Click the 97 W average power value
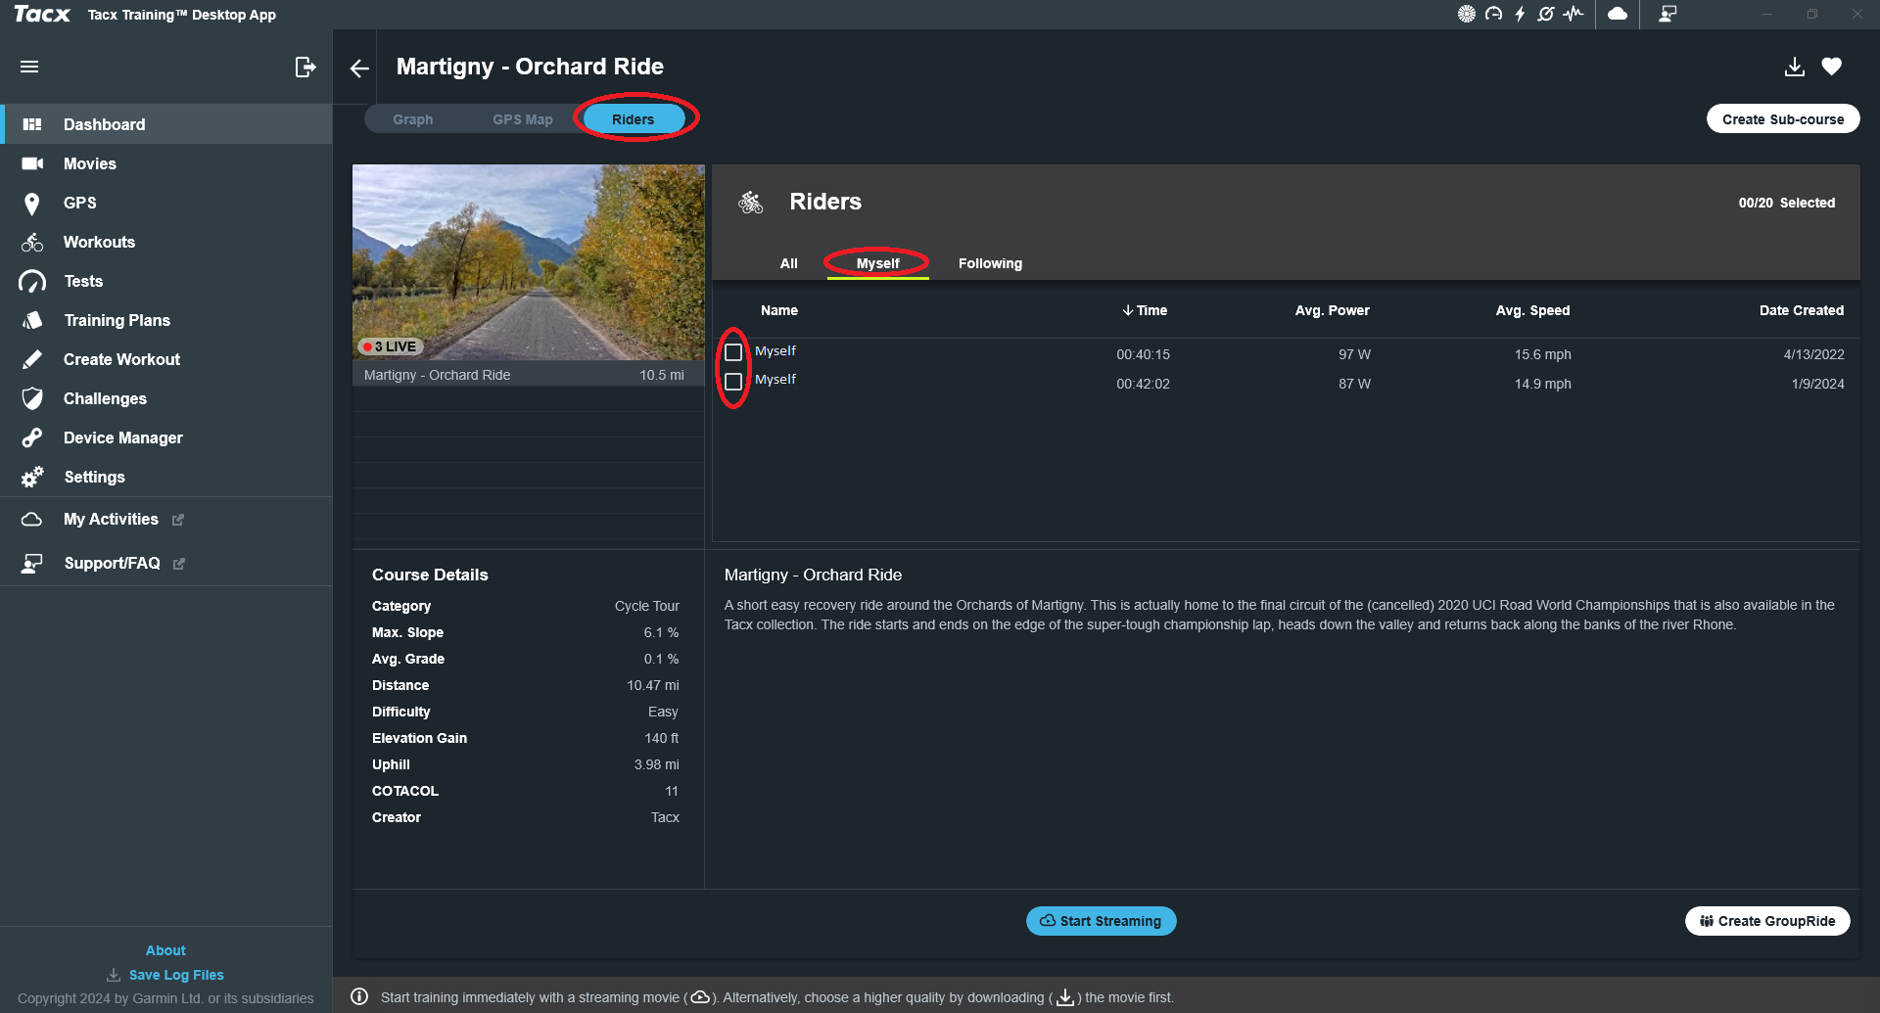 tap(1354, 354)
